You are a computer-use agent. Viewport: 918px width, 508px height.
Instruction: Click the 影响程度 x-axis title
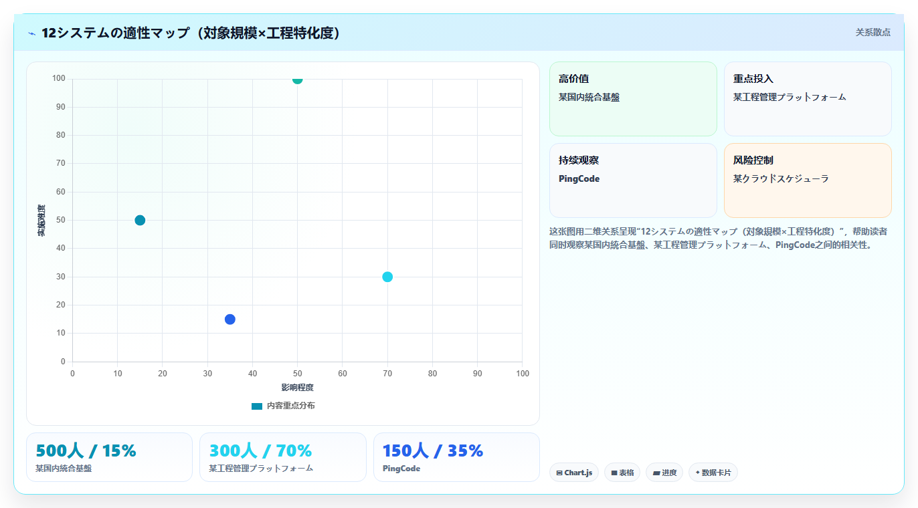297,388
